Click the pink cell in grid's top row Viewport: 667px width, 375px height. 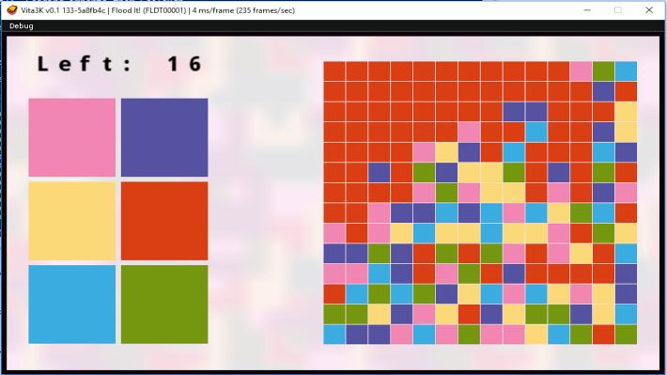(581, 71)
